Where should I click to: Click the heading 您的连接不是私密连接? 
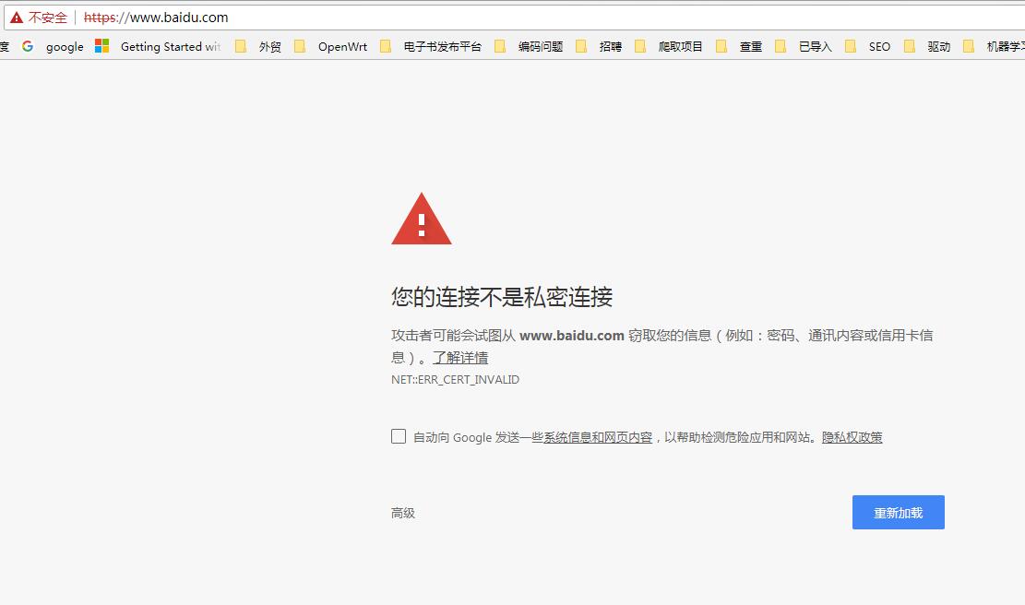click(502, 297)
